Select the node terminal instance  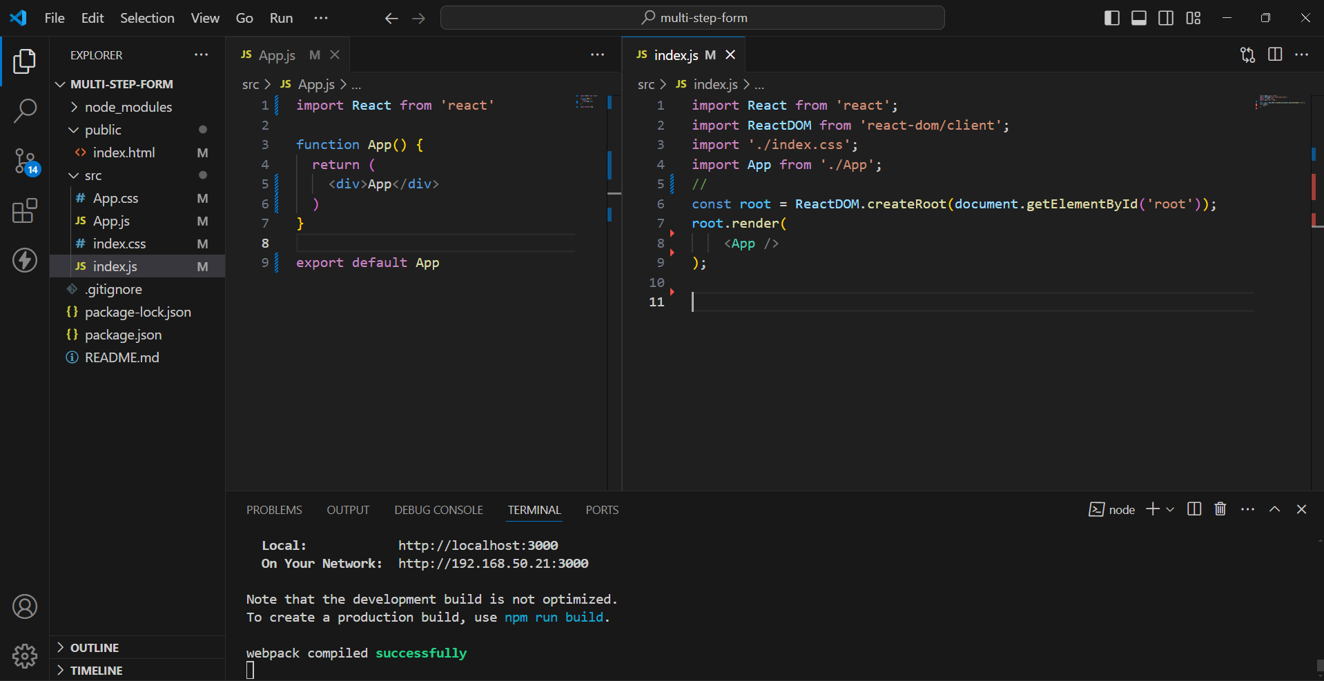(1112, 510)
